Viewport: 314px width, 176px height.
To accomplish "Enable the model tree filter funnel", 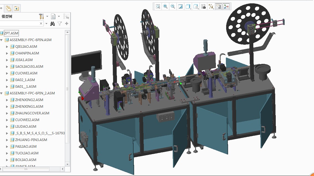I will tap(59, 24).
